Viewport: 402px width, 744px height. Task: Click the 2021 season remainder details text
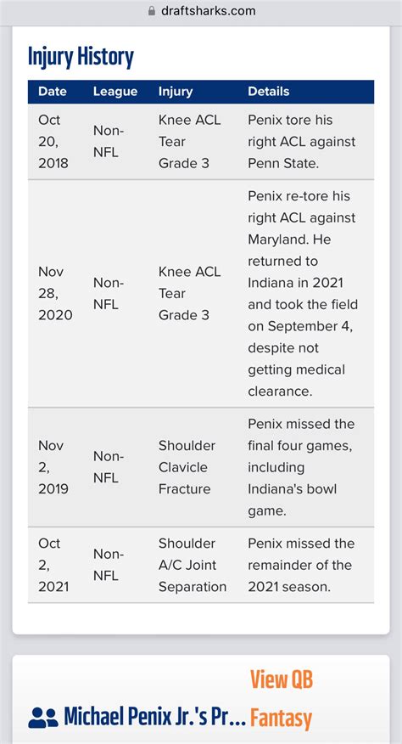[x=301, y=565]
